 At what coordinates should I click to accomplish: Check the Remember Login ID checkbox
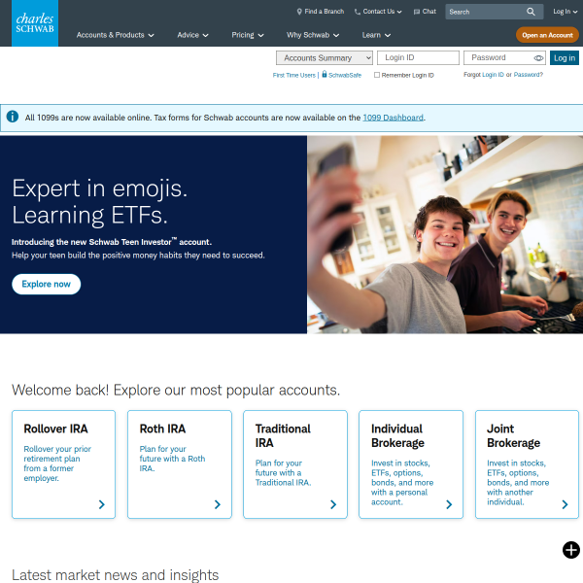(377, 75)
